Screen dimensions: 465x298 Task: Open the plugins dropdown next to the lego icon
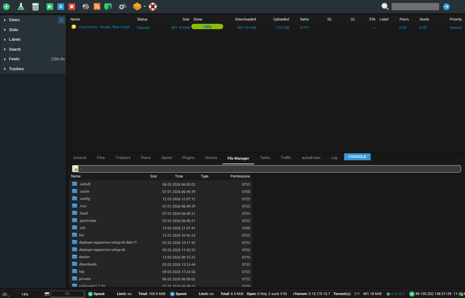pos(144,7)
